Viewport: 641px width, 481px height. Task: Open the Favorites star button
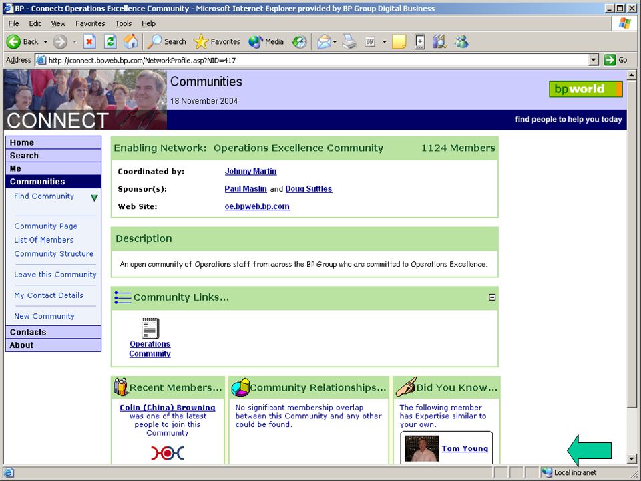(x=216, y=41)
